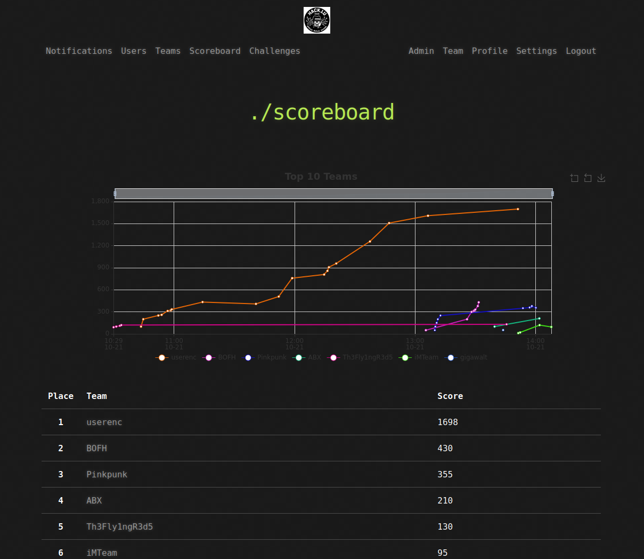Open the ABX team link in table
The image size is (644, 559).
(x=94, y=500)
